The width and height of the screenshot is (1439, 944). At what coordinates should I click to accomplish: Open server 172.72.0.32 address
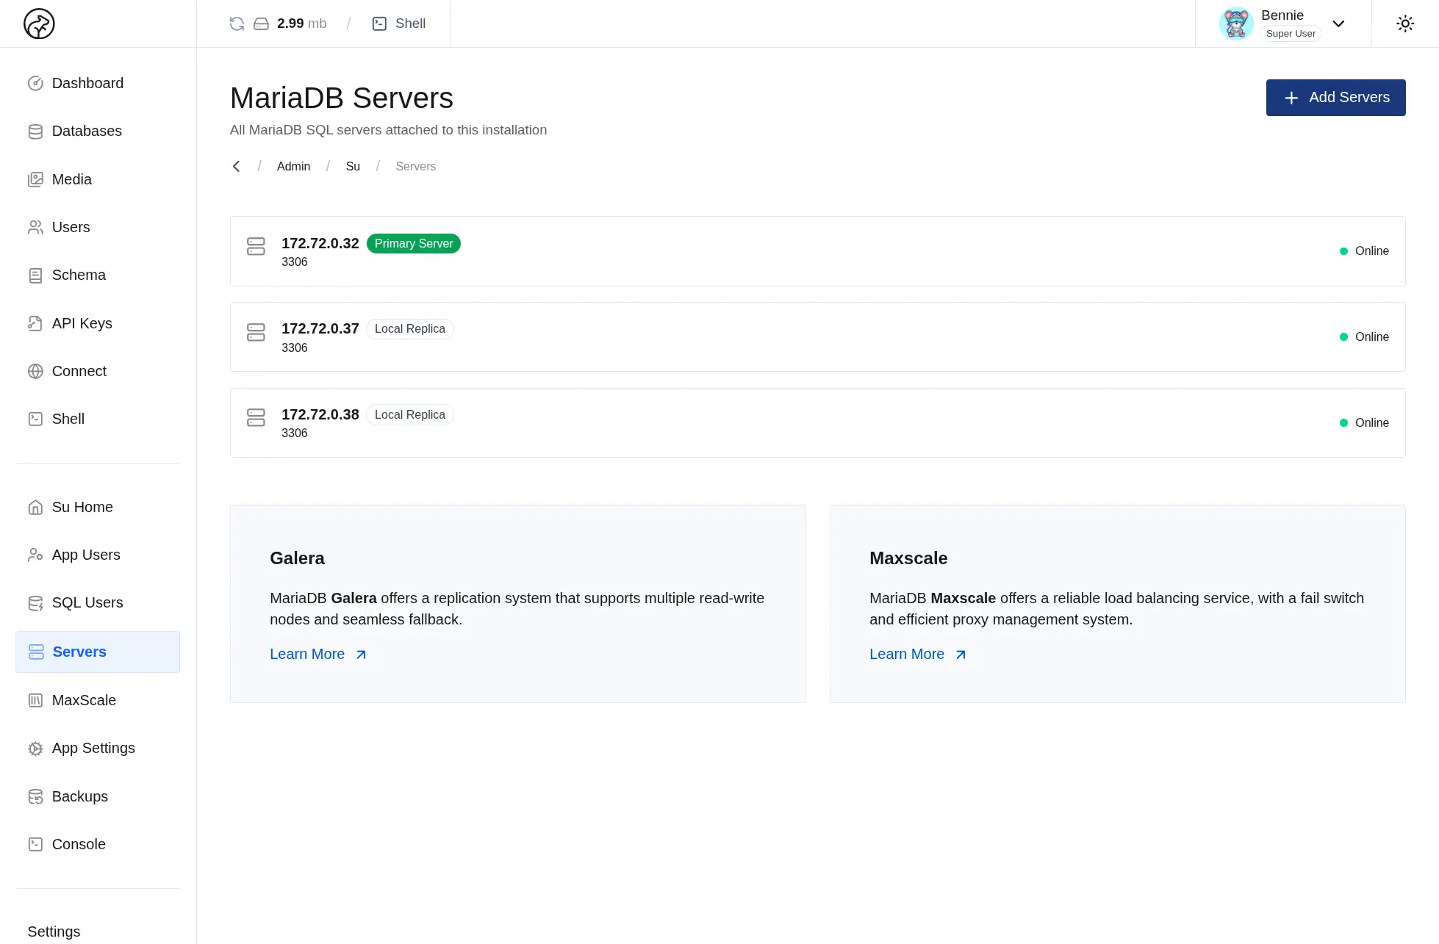pyautogui.click(x=320, y=243)
